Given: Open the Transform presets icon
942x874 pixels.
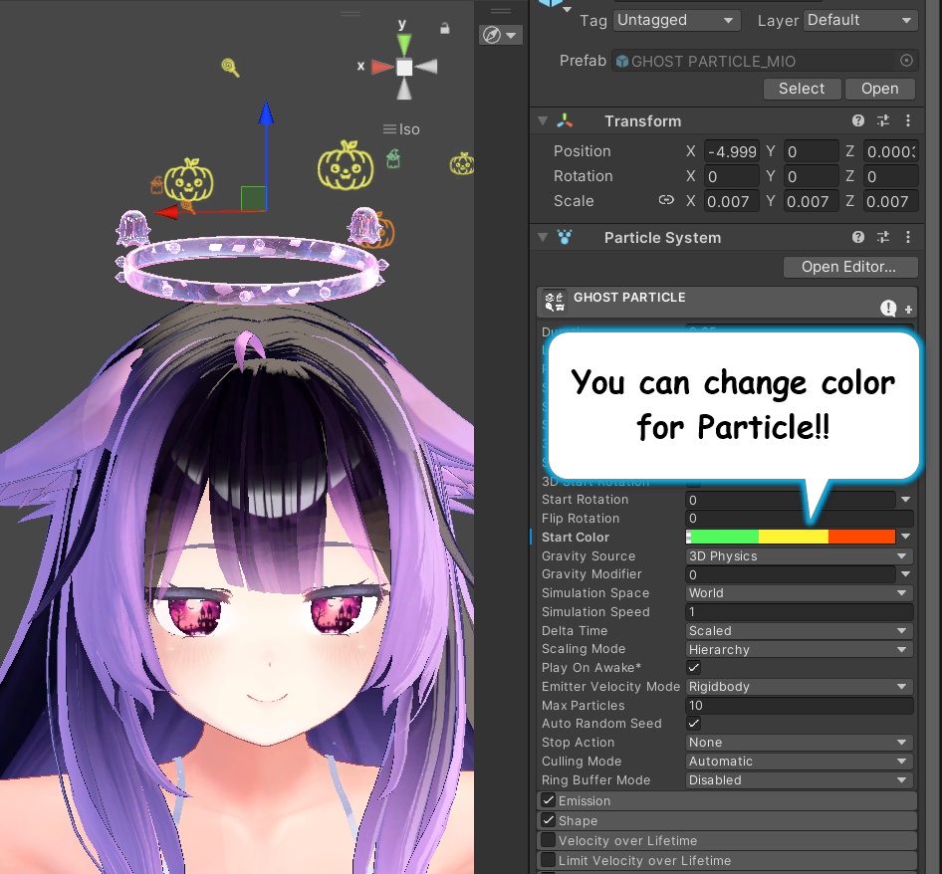Looking at the screenshot, I should tap(883, 120).
